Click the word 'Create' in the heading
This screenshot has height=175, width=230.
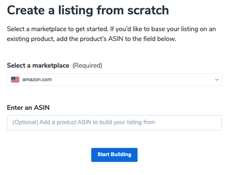[x=26, y=10]
